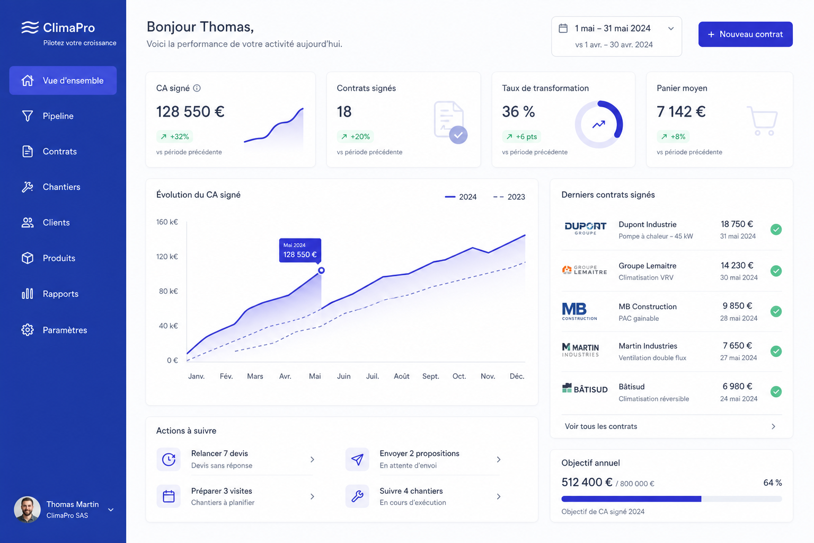This screenshot has width=814, height=543.
Task: Select the Produits box icon
Action: [28, 258]
